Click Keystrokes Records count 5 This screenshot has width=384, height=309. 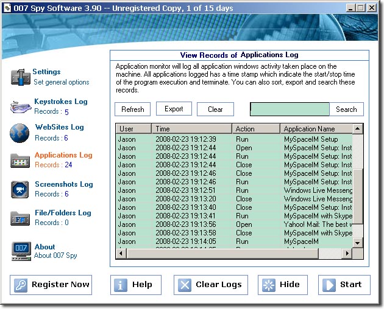(x=66, y=112)
